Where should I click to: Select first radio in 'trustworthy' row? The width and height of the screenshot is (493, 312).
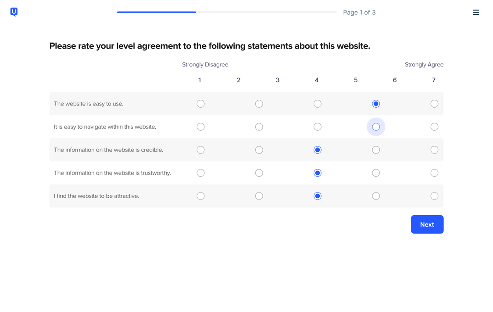pyautogui.click(x=200, y=173)
